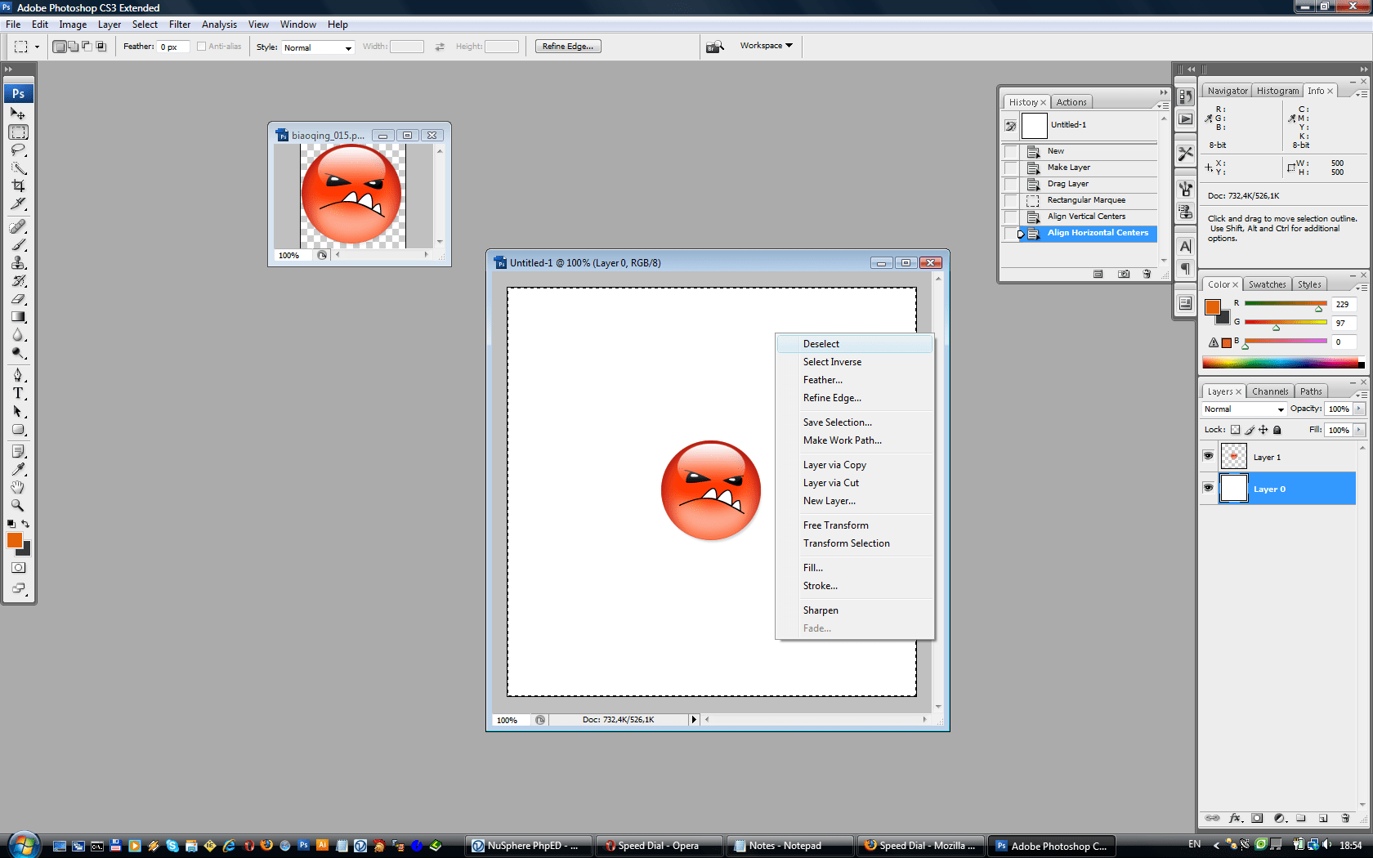1373x858 pixels.
Task: Hide Layer 0 using its visibility eye
Action: (x=1209, y=488)
